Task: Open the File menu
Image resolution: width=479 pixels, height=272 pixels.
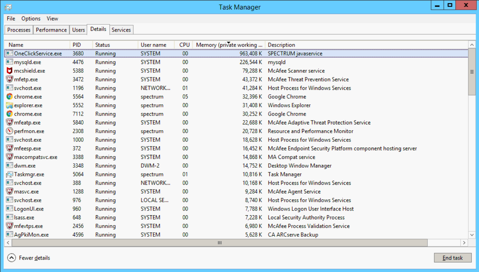Action: point(11,19)
